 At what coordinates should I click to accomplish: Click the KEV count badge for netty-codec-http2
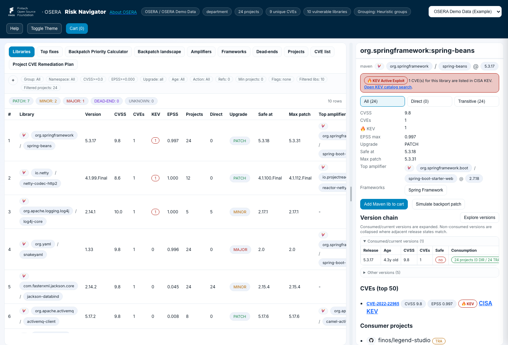coord(155,178)
